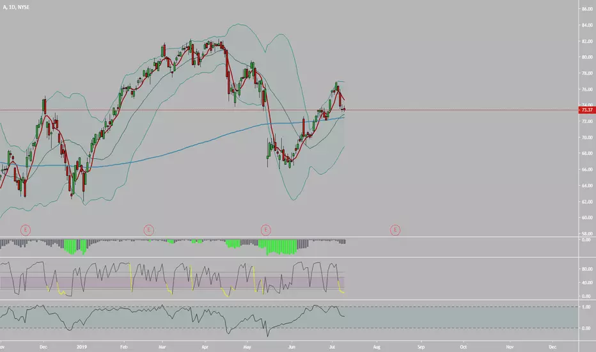Click the 80.00 label on the main price axis
Image resolution: width=596 pixels, height=352 pixels.
[587, 57]
